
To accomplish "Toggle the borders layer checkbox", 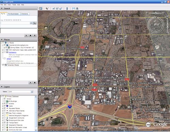I will coord(5,103).
